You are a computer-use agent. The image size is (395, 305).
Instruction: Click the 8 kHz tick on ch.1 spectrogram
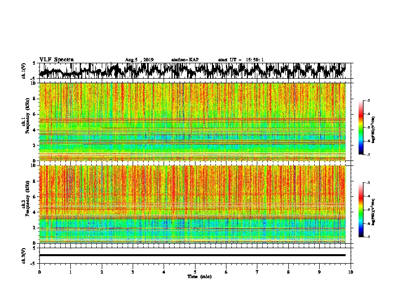pyautogui.click(x=35, y=99)
